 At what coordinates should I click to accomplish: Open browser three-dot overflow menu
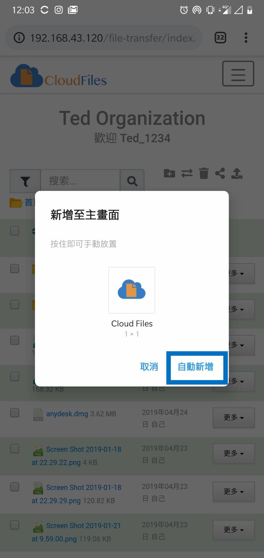(x=246, y=38)
